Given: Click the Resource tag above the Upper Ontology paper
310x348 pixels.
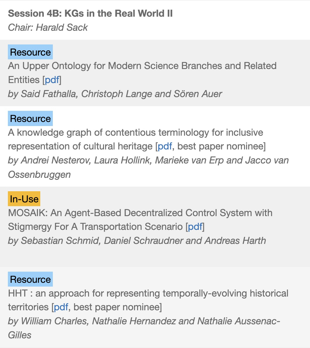Looking at the screenshot, I should tap(30, 52).
